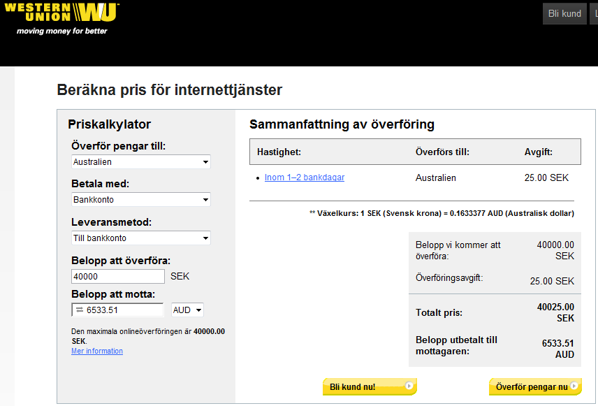
Task: Click the Överförs till column header
Action: point(442,152)
